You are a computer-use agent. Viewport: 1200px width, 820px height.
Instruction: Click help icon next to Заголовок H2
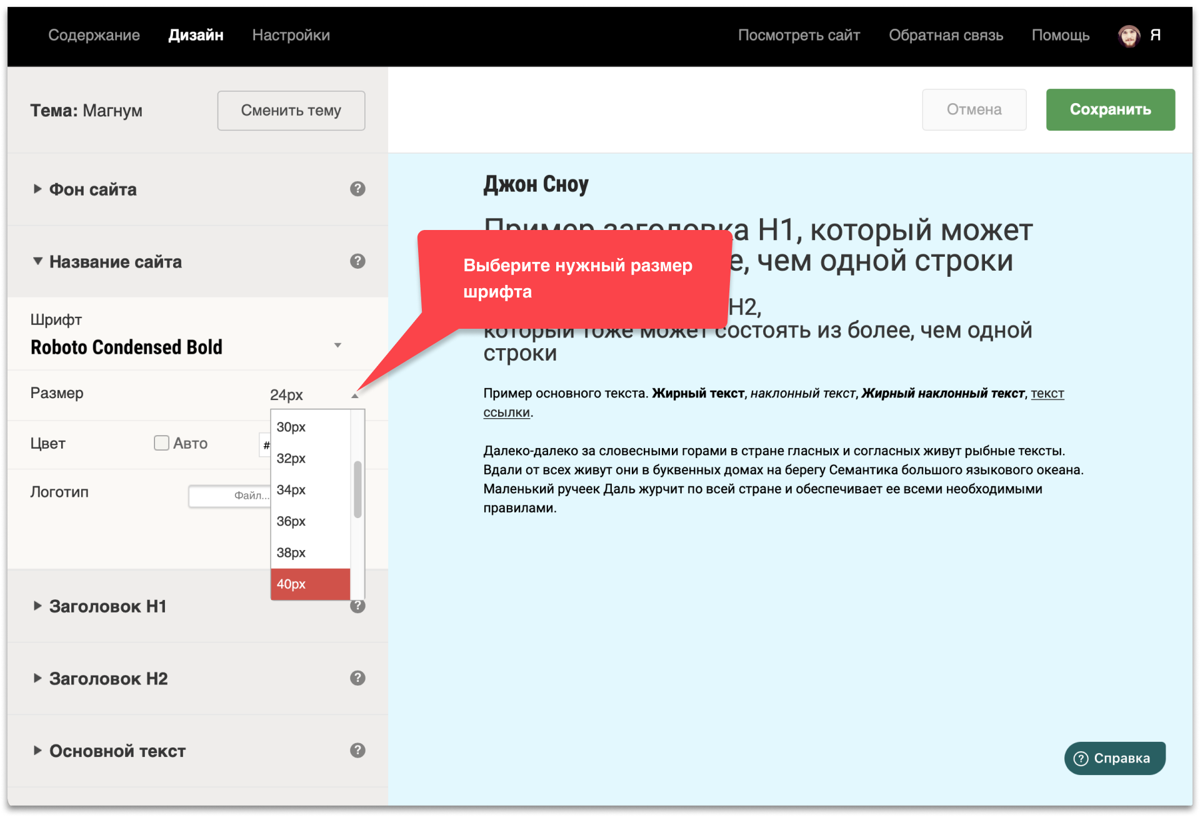pyautogui.click(x=357, y=678)
